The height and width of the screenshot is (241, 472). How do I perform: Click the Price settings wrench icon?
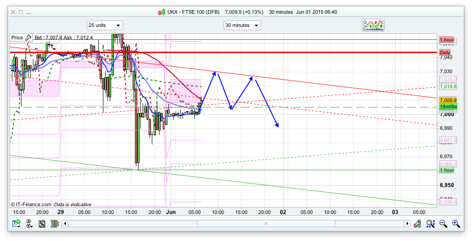click(x=28, y=37)
